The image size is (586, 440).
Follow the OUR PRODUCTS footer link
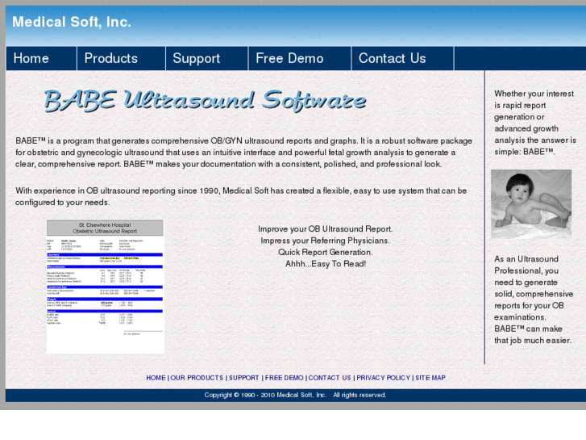(197, 378)
